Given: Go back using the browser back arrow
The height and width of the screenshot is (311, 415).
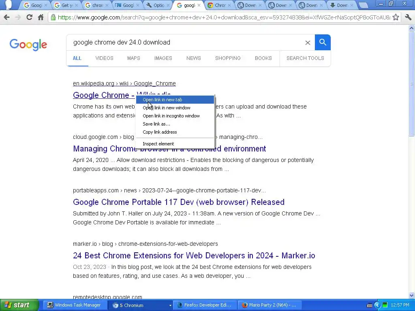Looking at the screenshot, I should tap(6, 17).
